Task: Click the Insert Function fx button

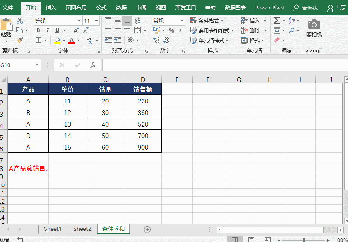Action: pyautogui.click(x=93, y=65)
